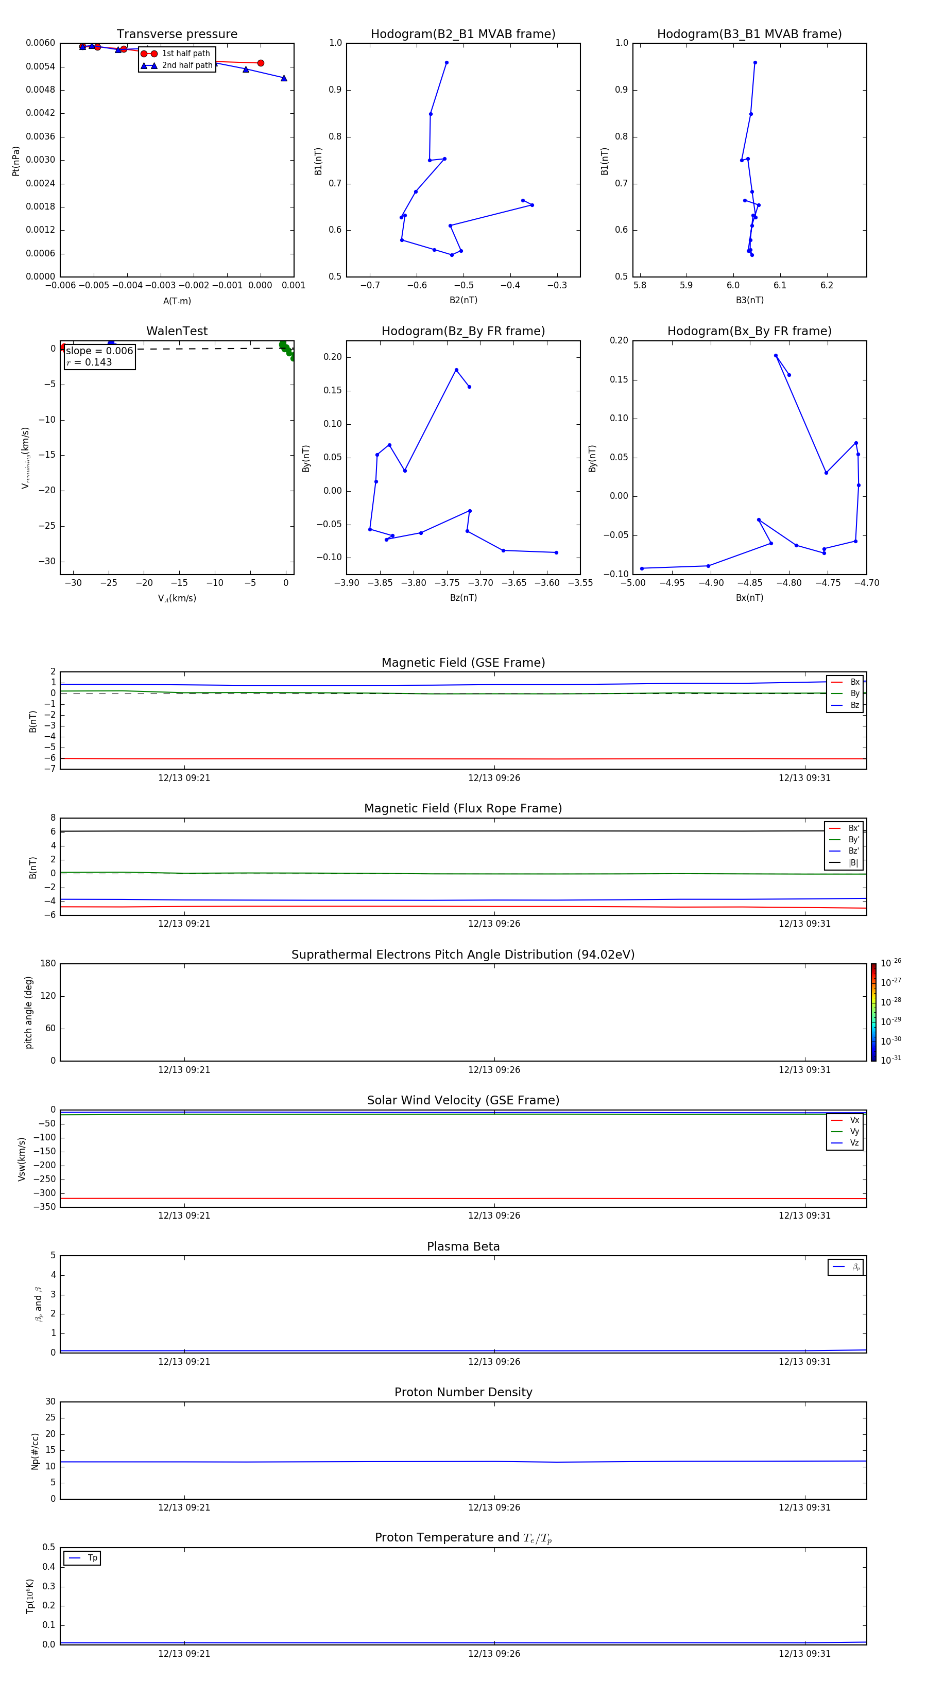Click the Suprathermal Electrons Pitch Angle Distribution title
Image resolution: width=927 pixels, height=1699 pixels.
click(x=463, y=955)
